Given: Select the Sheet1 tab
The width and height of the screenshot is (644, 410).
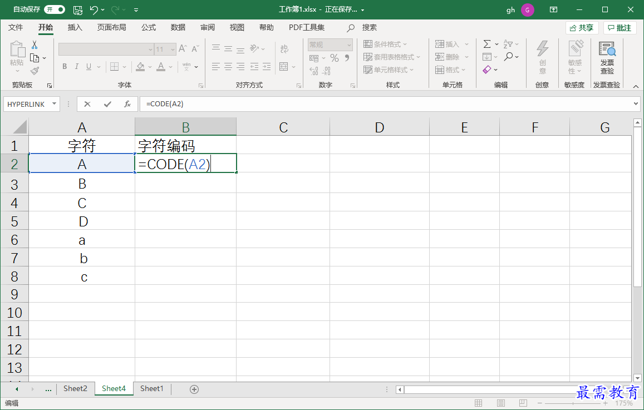Looking at the screenshot, I should pyautogui.click(x=151, y=389).
